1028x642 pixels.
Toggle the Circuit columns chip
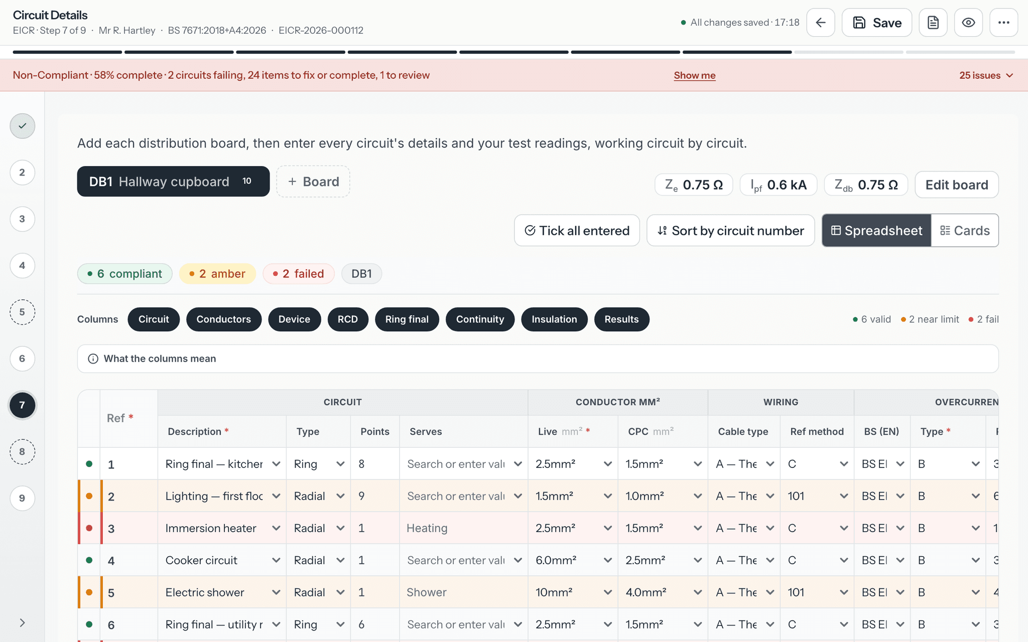click(x=154, y=319)
